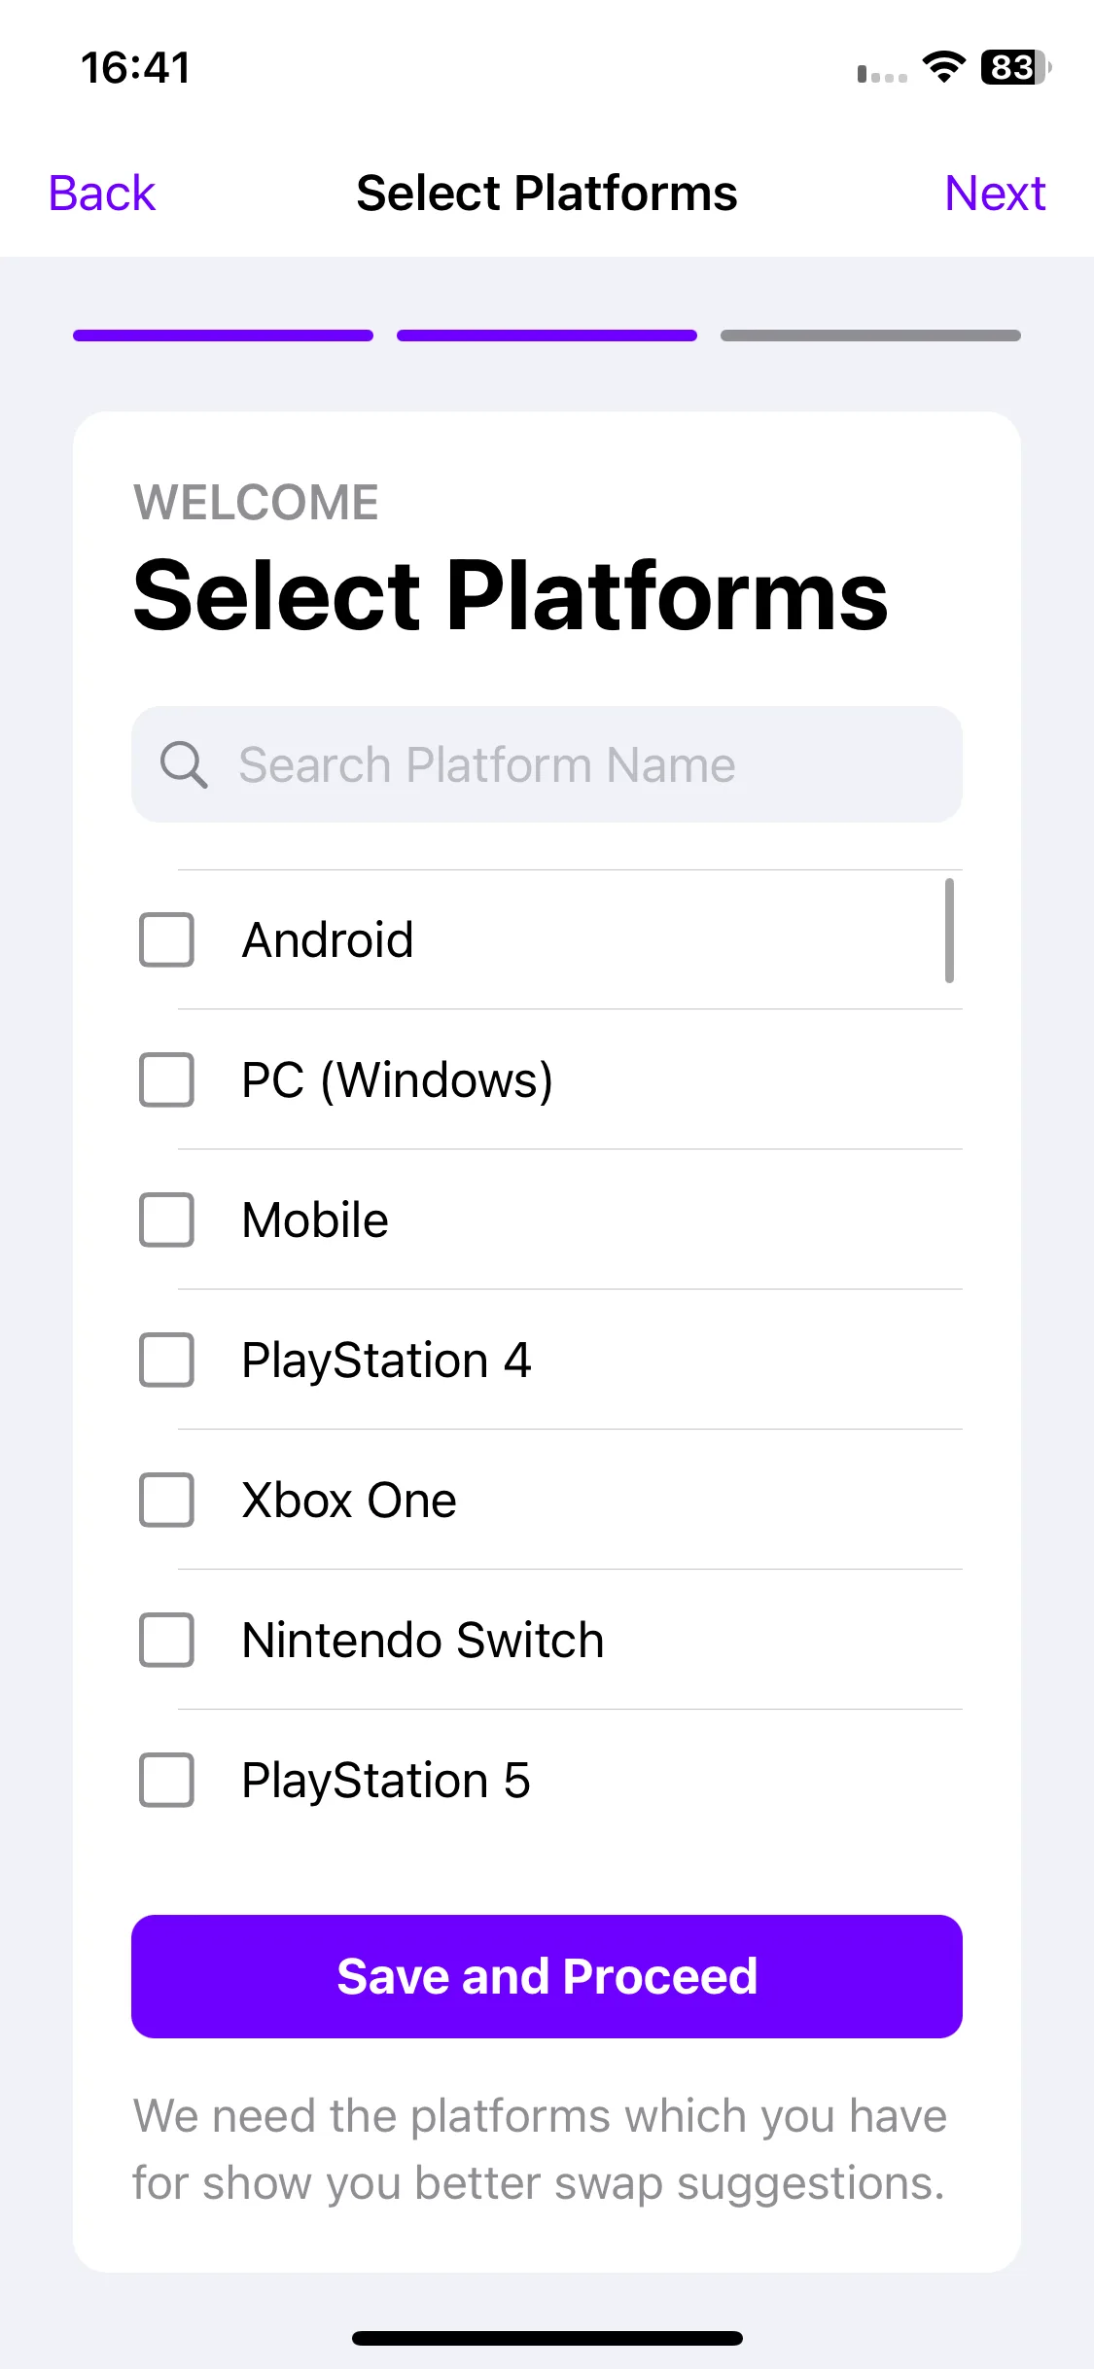
Task: Click the search magnifier icon
Action: pyautogui.click(x=184, y=764)
